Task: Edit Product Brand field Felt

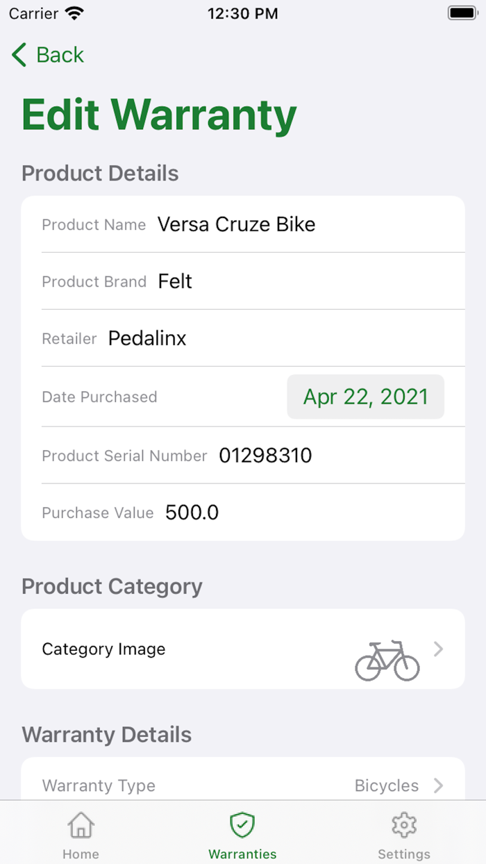Action: tap(175, 281)
